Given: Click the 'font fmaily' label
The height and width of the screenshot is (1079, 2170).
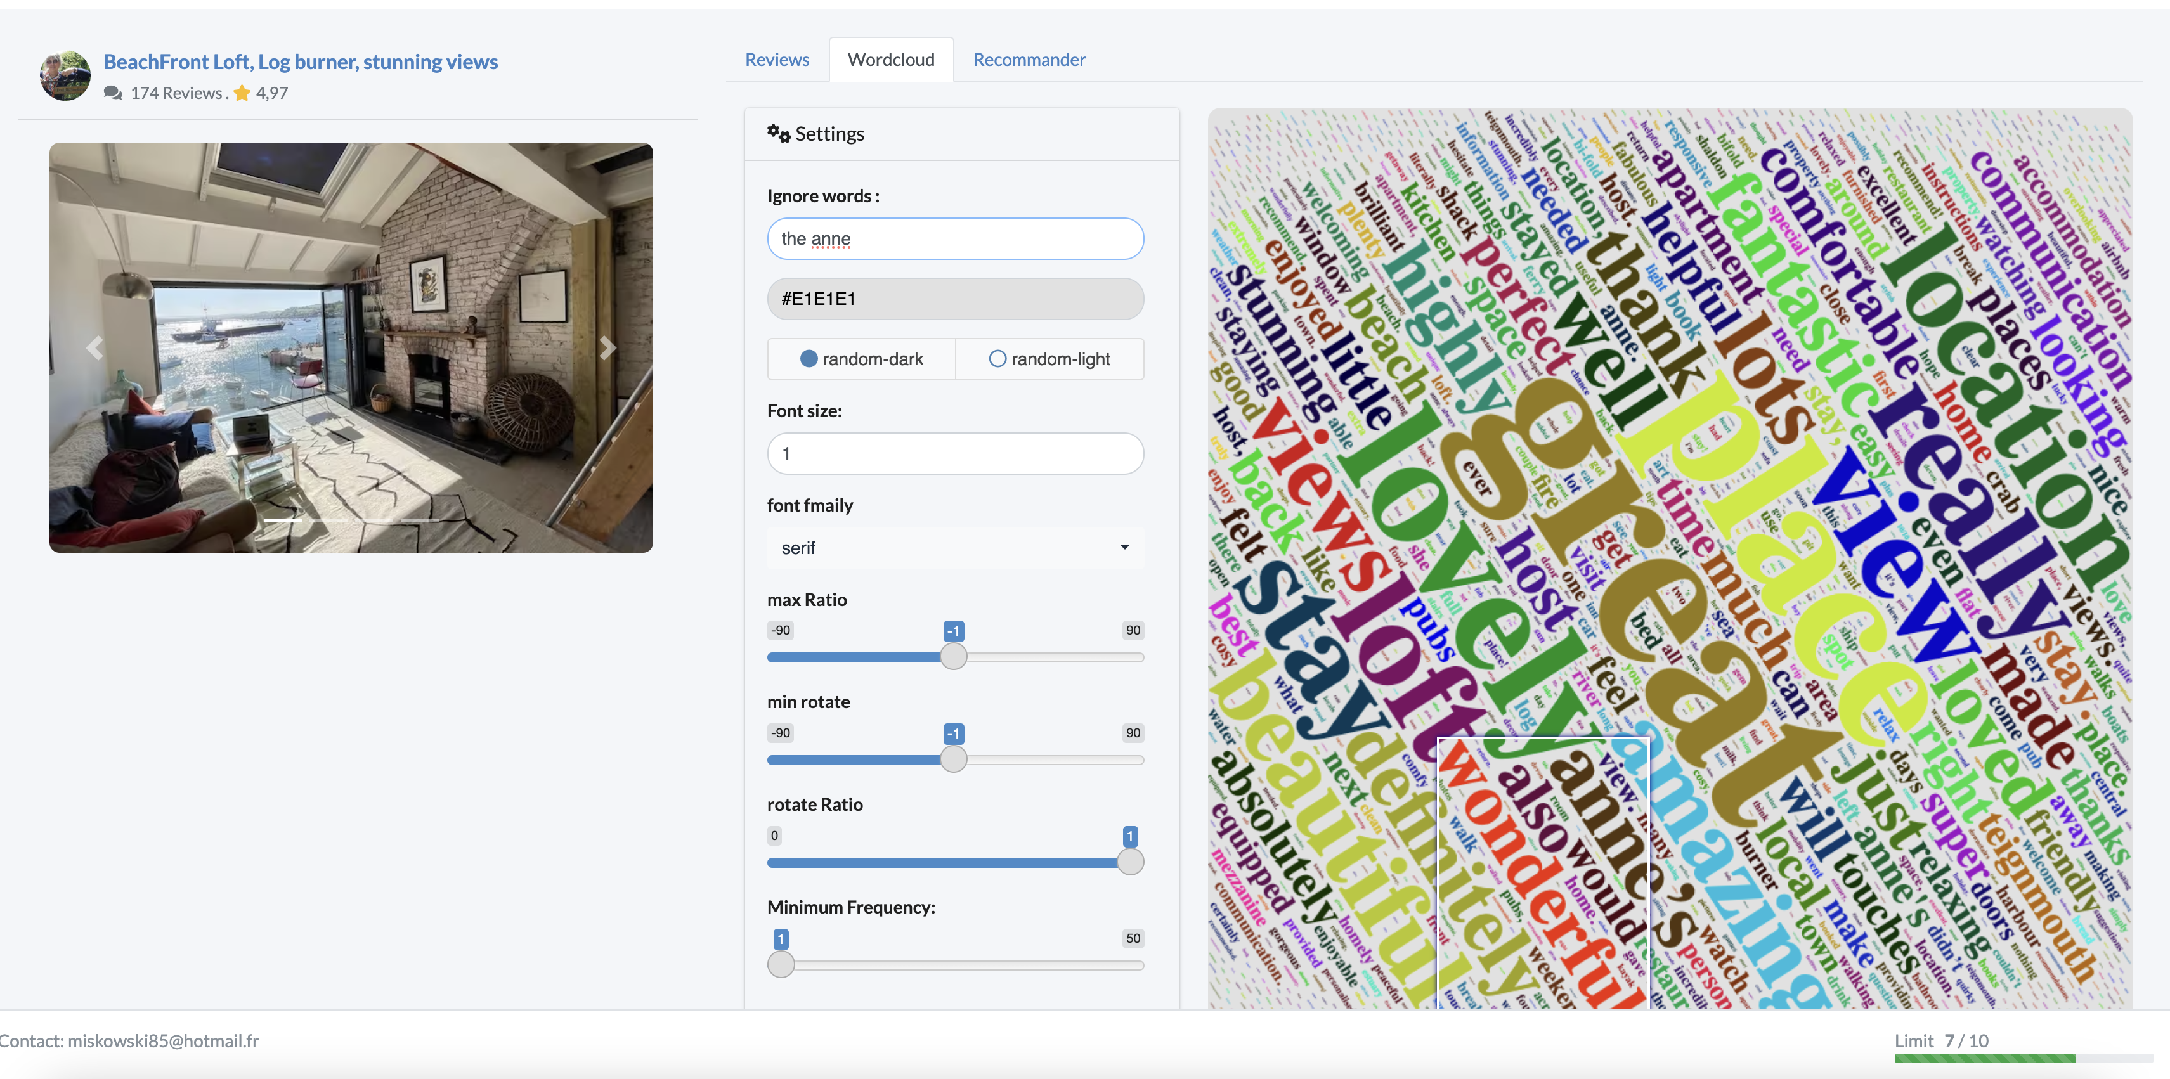Looking at the screenshot, I should (810, 505).
